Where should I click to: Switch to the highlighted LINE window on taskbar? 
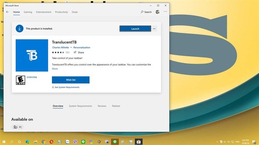pyautogui.click(x=115, y=142)
